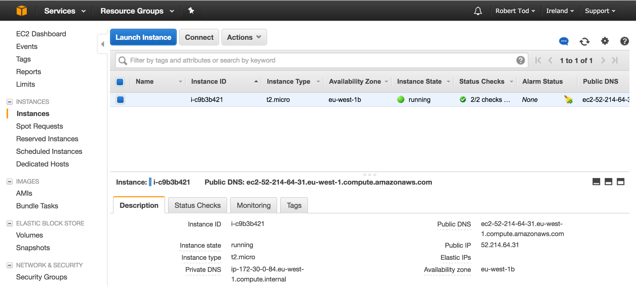Maximize the instance details pane

[x=621, y=182]
